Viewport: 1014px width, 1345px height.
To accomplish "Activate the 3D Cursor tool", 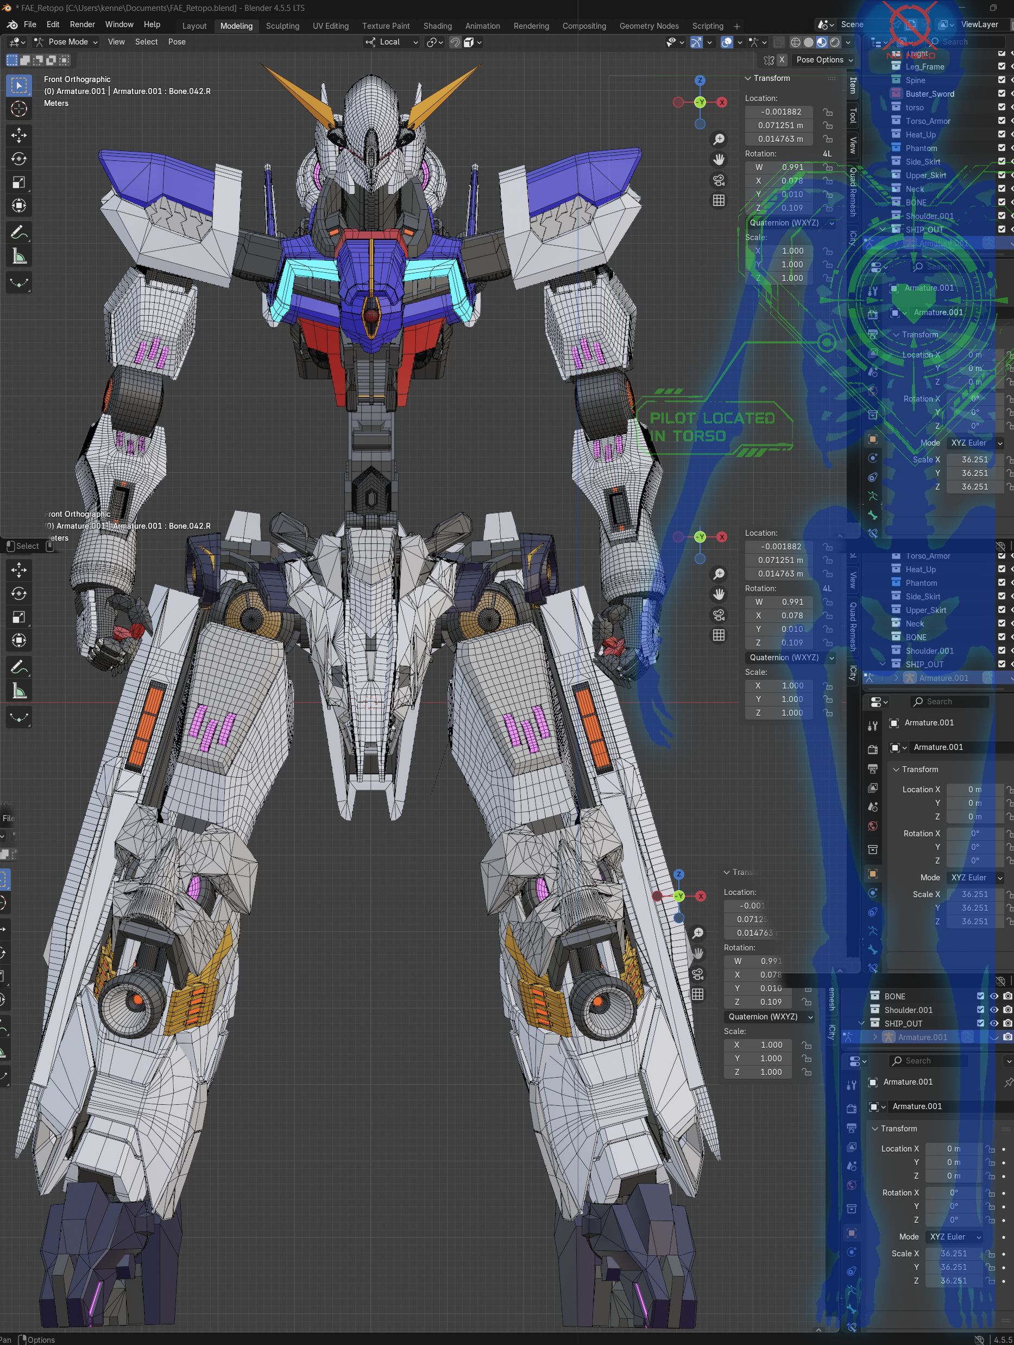I will 19,109.
